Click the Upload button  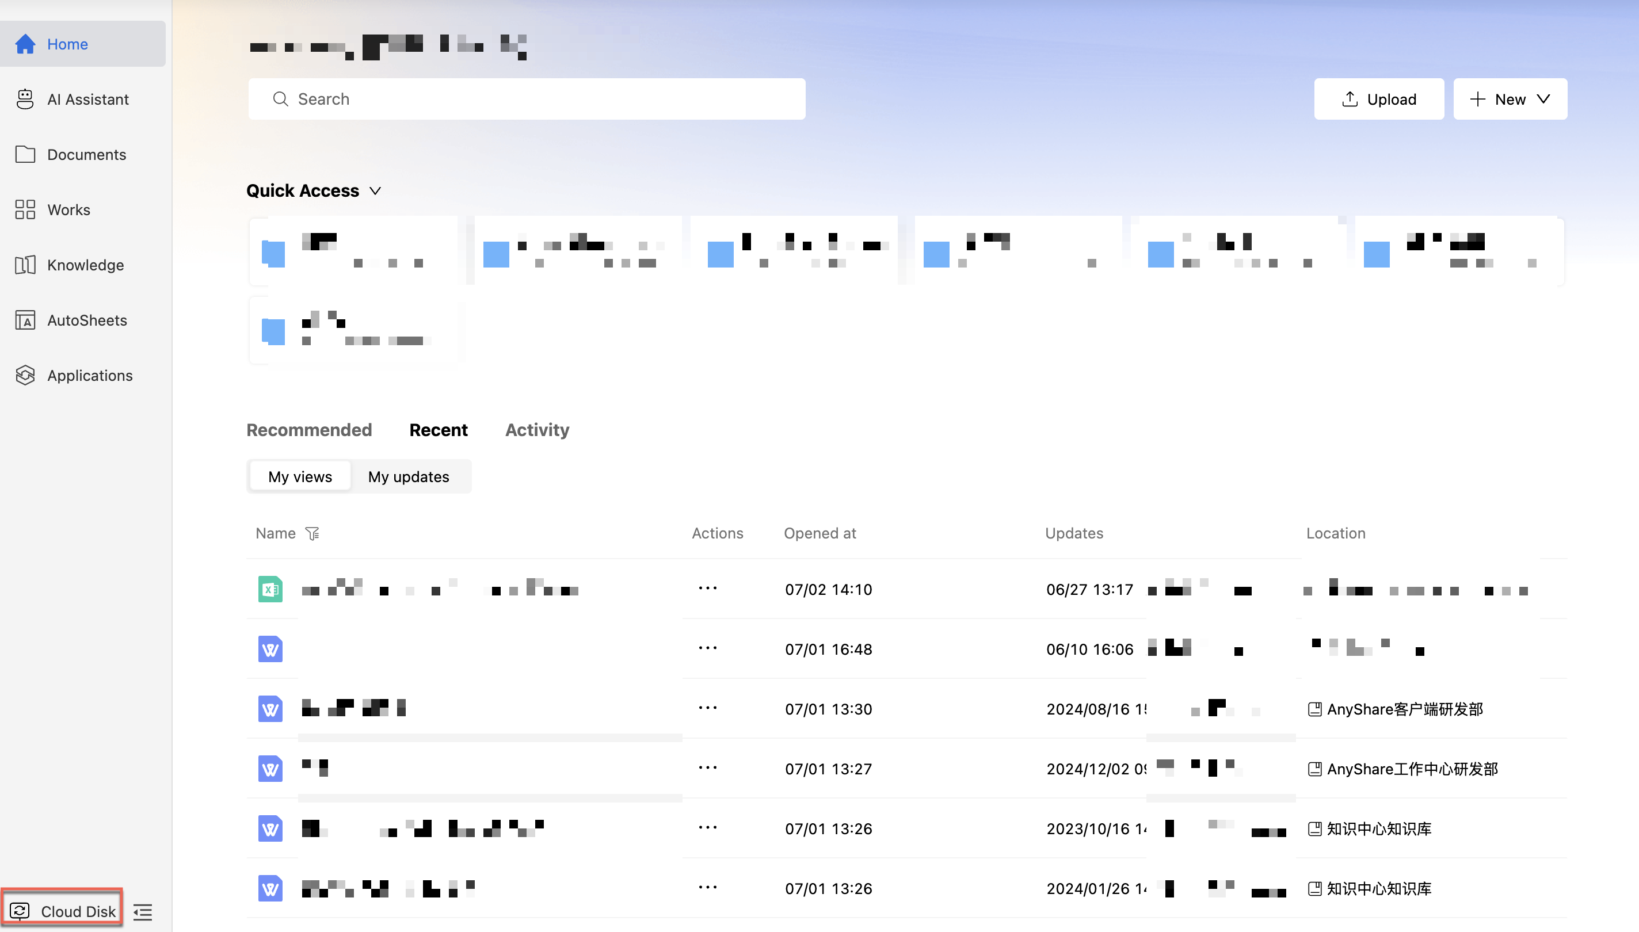[x=1378, y=99]
